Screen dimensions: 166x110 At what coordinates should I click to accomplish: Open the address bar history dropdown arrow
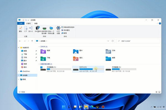[x=108, y=41]
